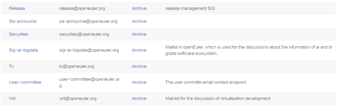This screenshot has height=107, width=337.
Task: Open the Virt mailing list link
Action: coord(12,98)
